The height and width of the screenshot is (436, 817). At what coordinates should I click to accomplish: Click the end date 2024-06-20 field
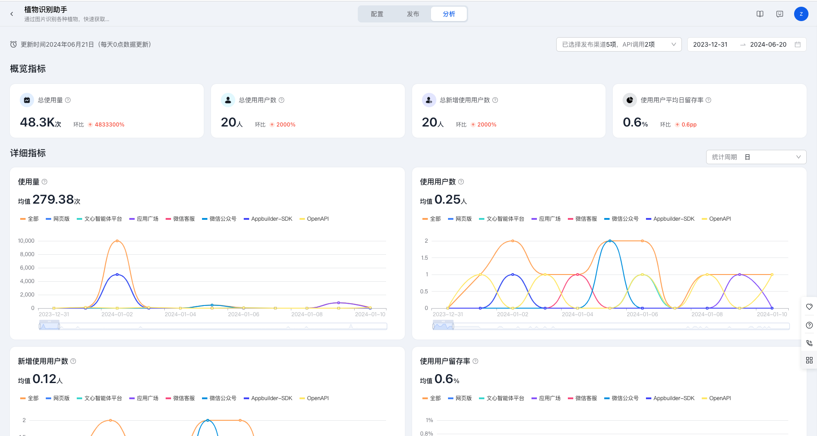pyautogui.click(x=768, y=44)
